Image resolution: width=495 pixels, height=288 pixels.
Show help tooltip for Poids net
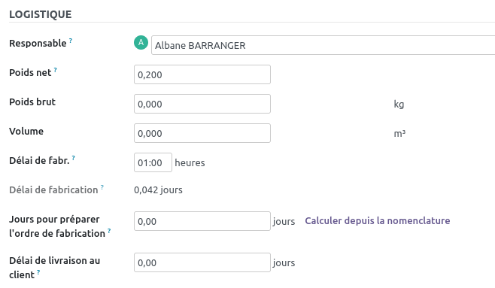point(55,70)
